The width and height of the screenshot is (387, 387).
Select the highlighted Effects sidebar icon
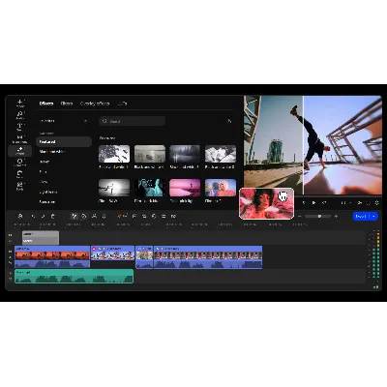point(19,151)
